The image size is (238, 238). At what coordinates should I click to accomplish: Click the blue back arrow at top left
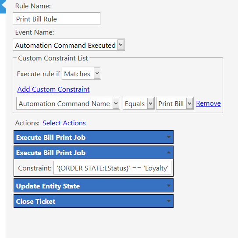(3, 7)
